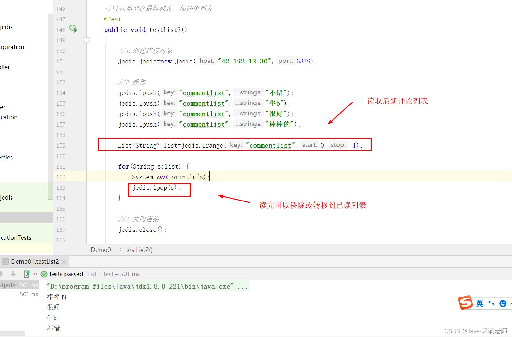
Task: Collapse the method body using the fold marker
Action: pos(86,40)
